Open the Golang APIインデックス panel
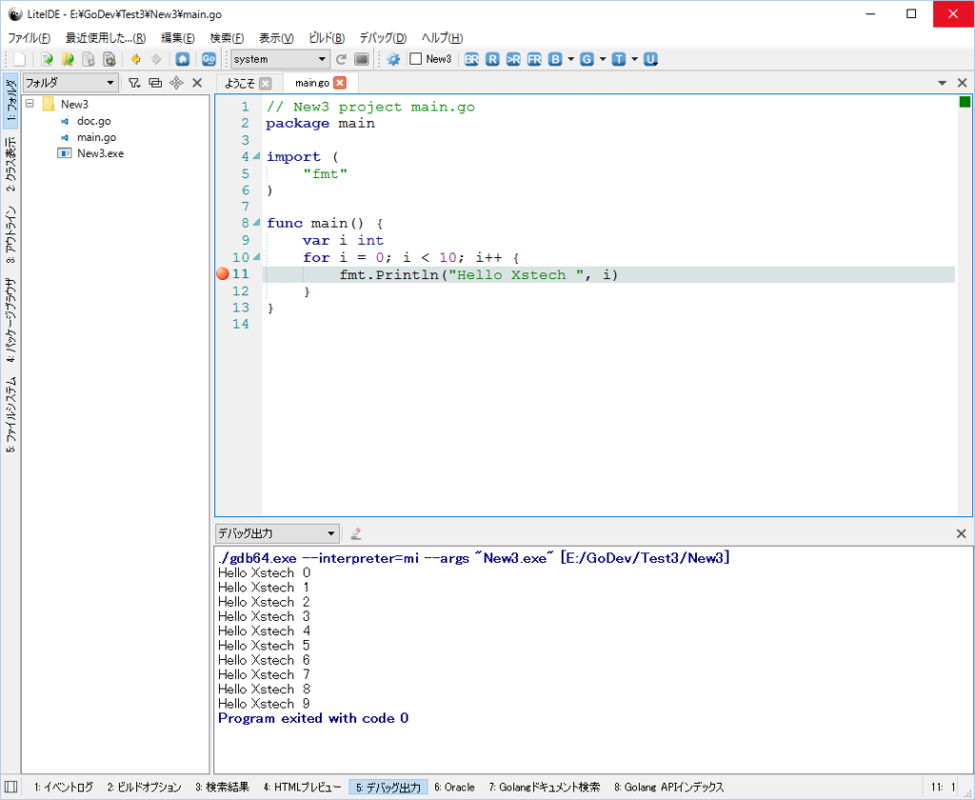 (x=668, y=788)
